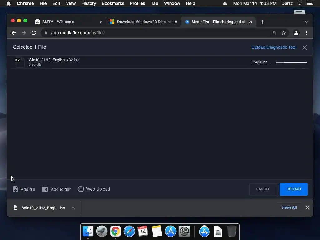Switch to Download Windows 10 Disc Image tab

[x=144, y=22]
